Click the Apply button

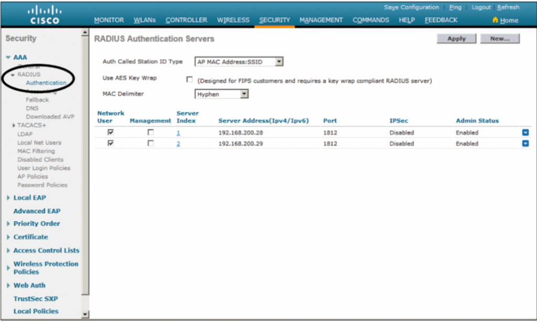click(456, 39)
